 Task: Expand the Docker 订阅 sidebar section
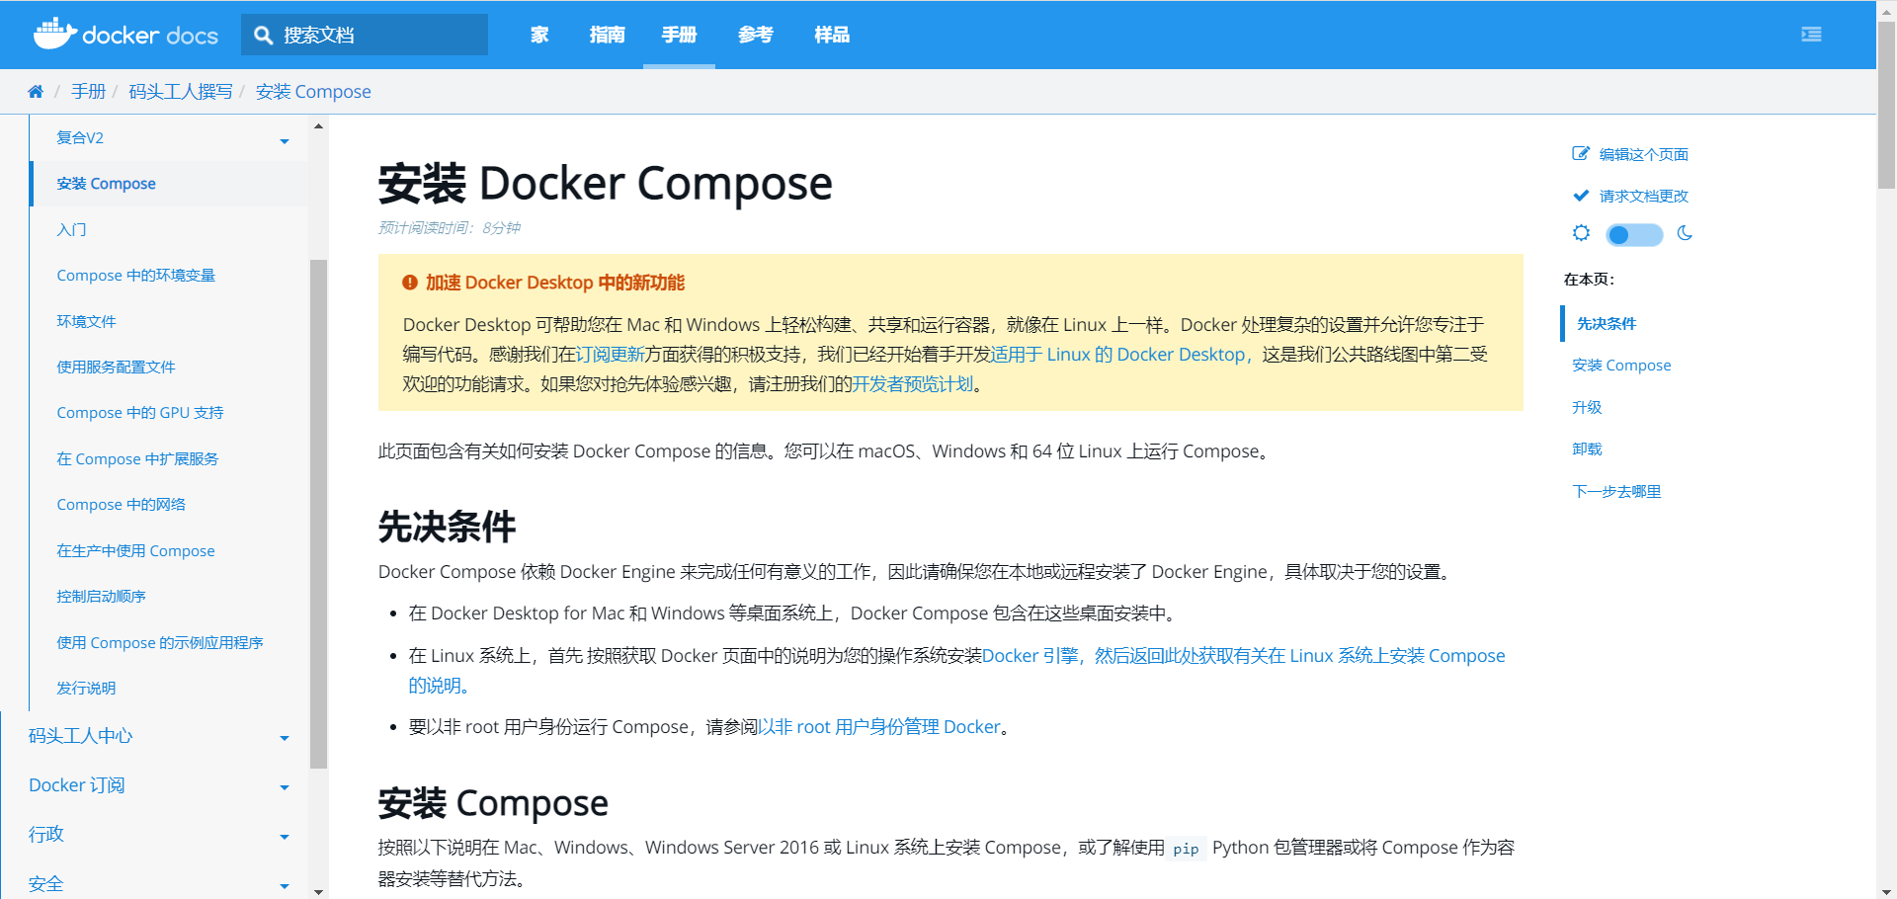[x=284, y=787]
